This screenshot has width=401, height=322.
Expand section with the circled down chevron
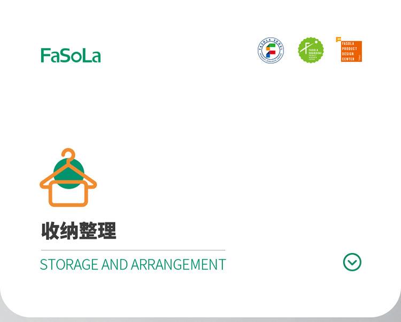(352, 262)
